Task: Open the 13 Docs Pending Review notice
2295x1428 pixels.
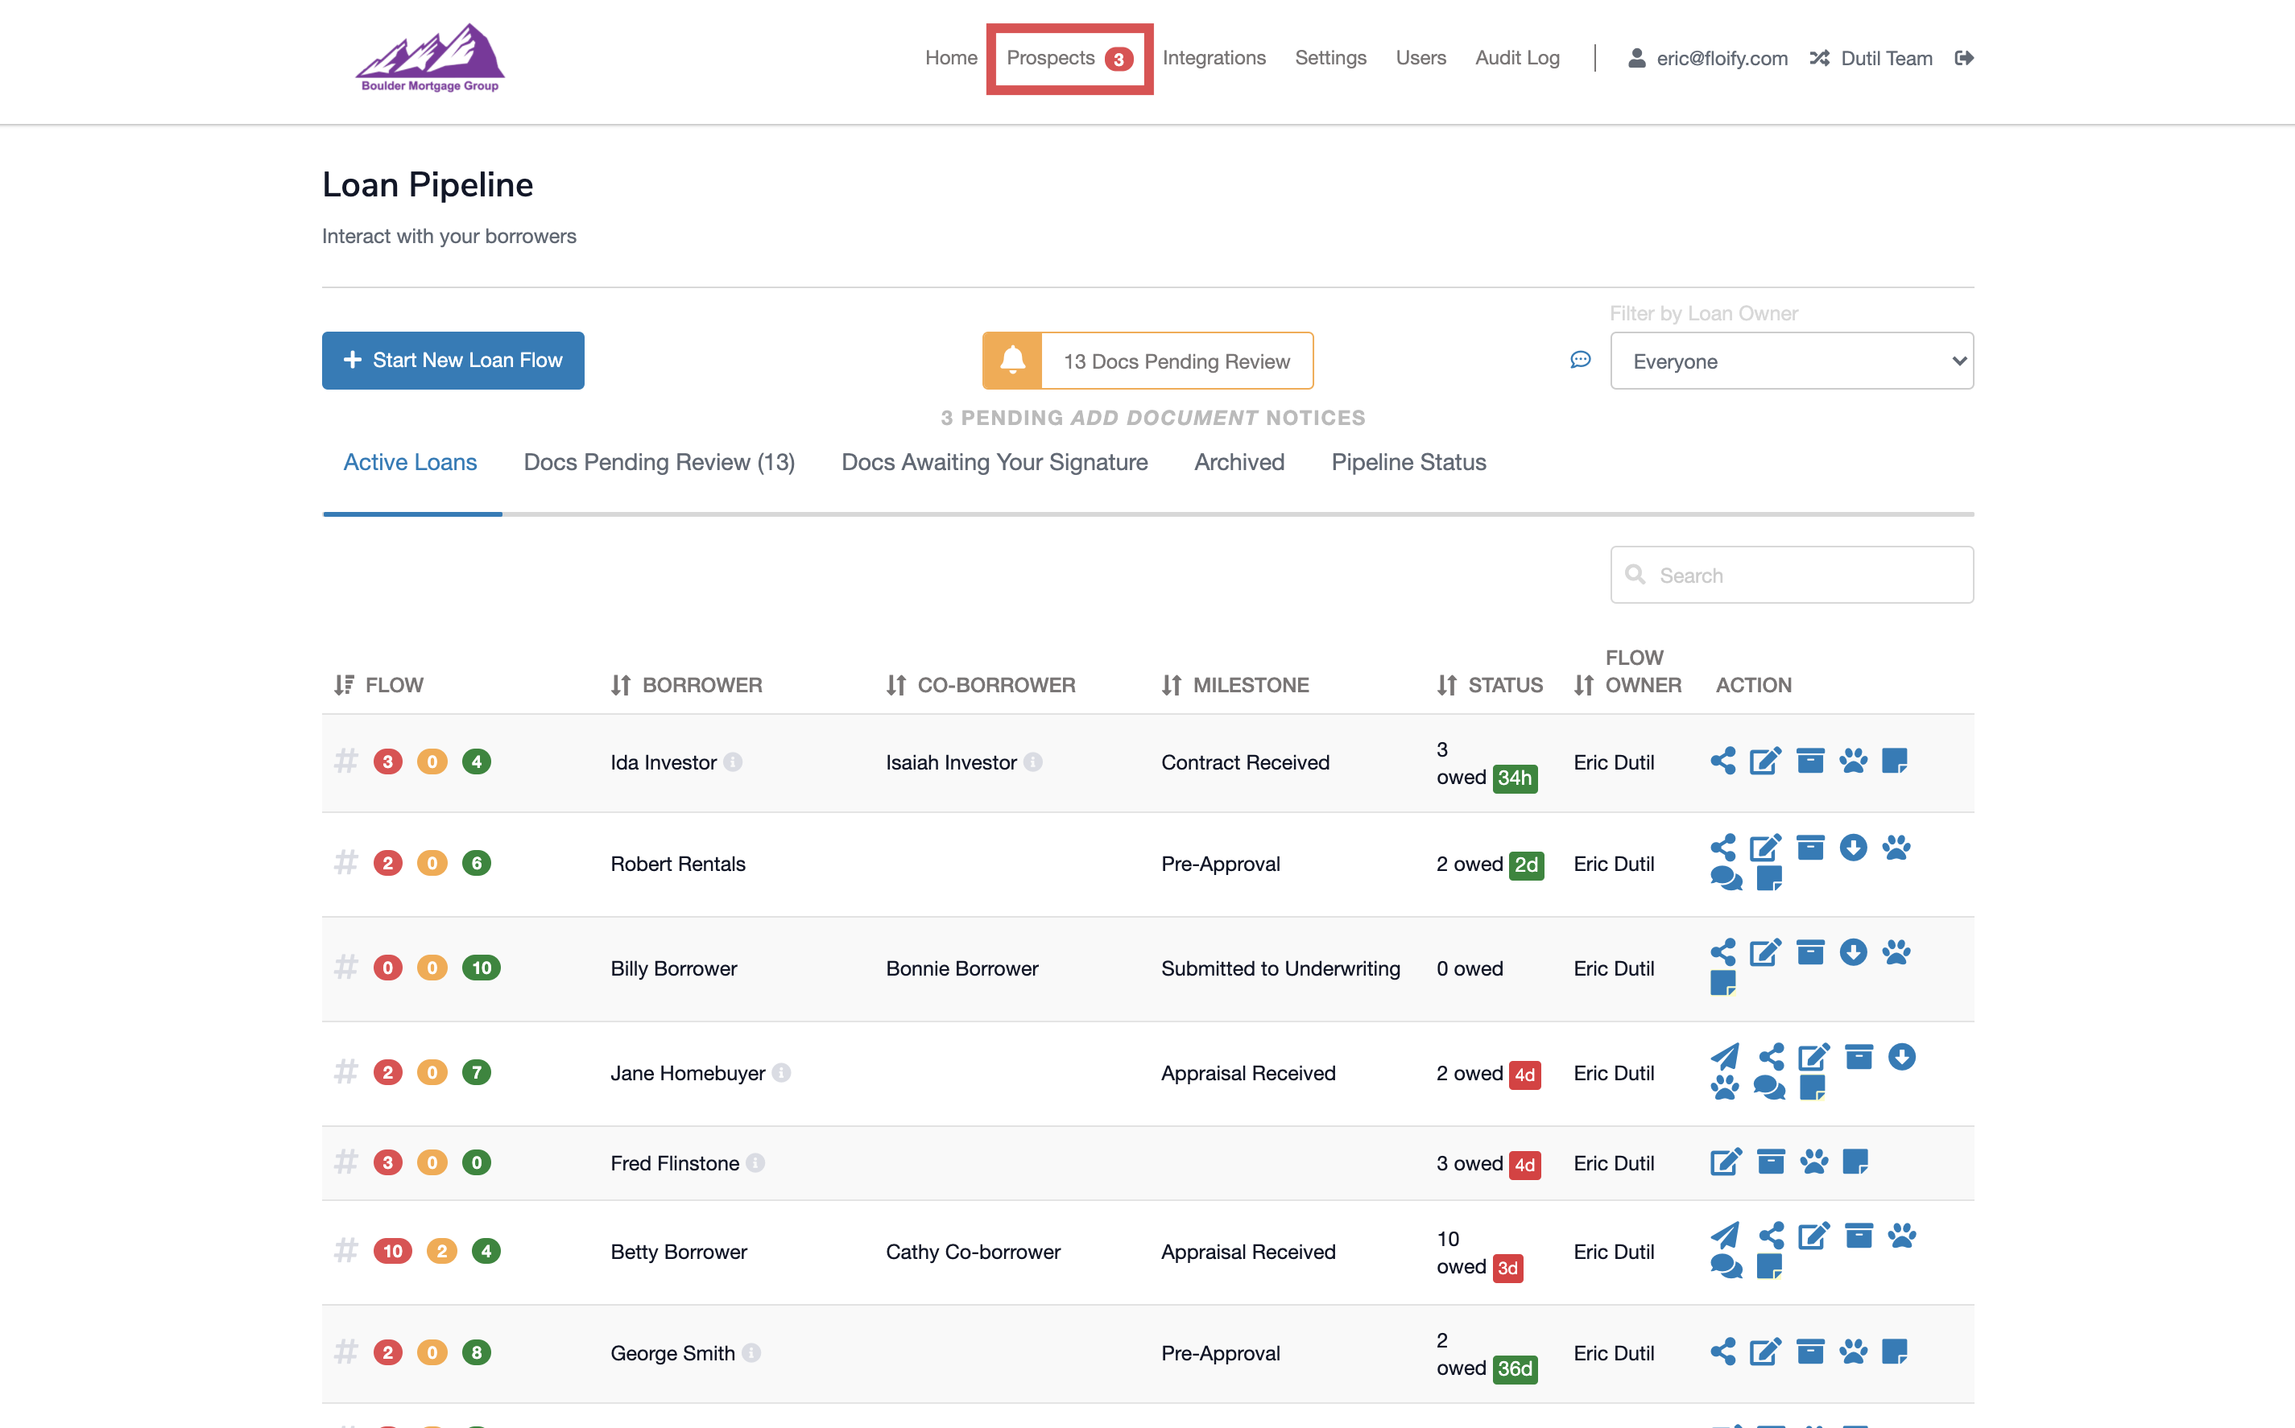Action: point(1176,361)
